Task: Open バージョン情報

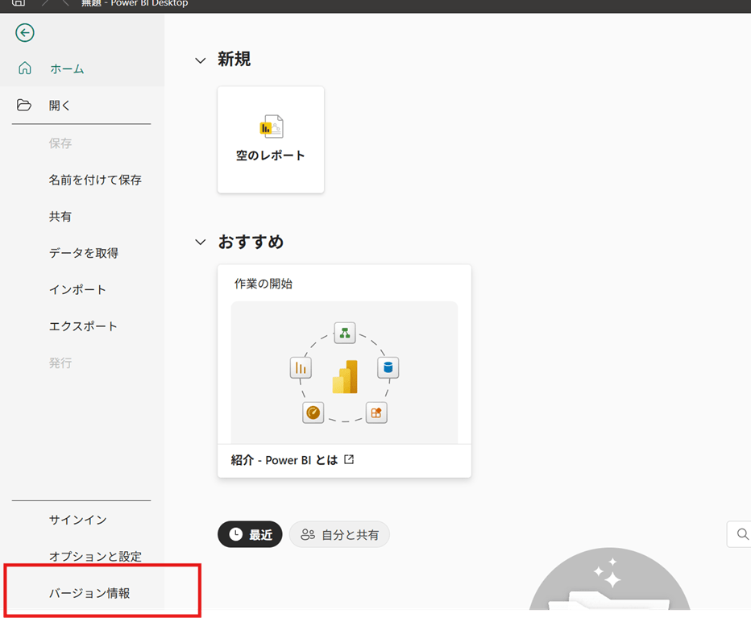Action: 89,593
